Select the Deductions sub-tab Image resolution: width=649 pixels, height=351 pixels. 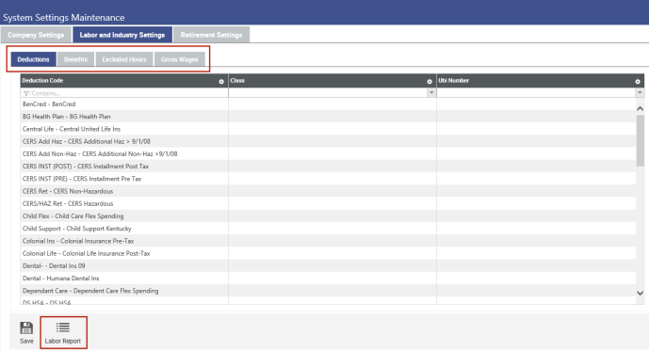34,59
